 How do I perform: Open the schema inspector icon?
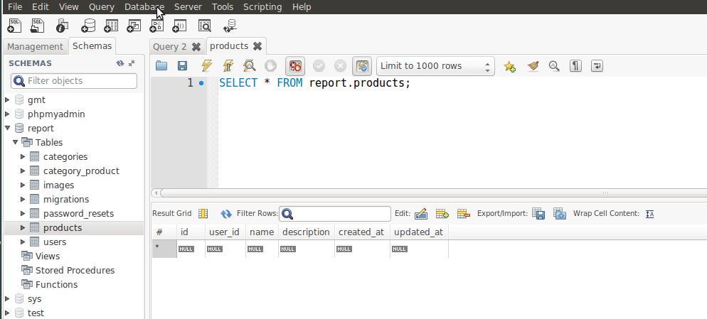pos(62,26)
